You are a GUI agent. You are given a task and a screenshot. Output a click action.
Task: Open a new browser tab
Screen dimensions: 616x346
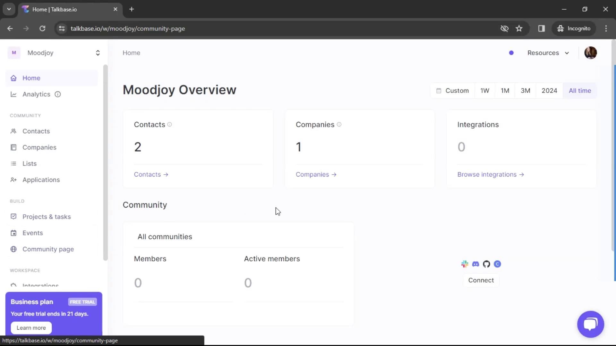click(x=132, y=9)
